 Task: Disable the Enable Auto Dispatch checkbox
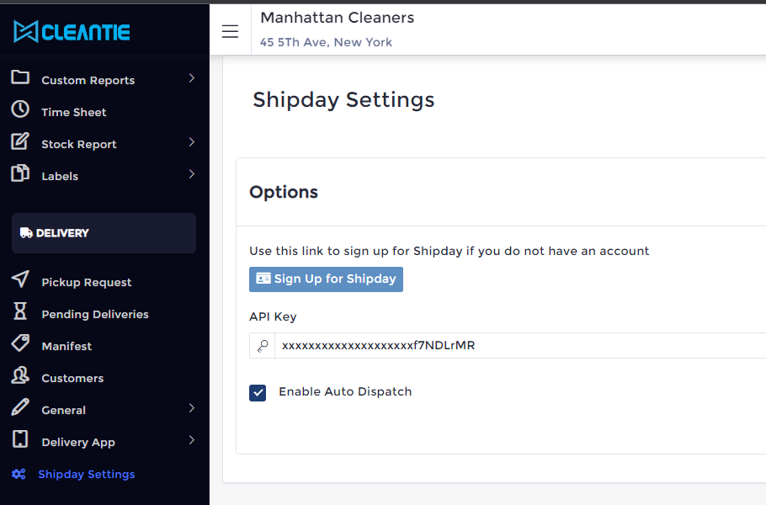click(258, 392)
